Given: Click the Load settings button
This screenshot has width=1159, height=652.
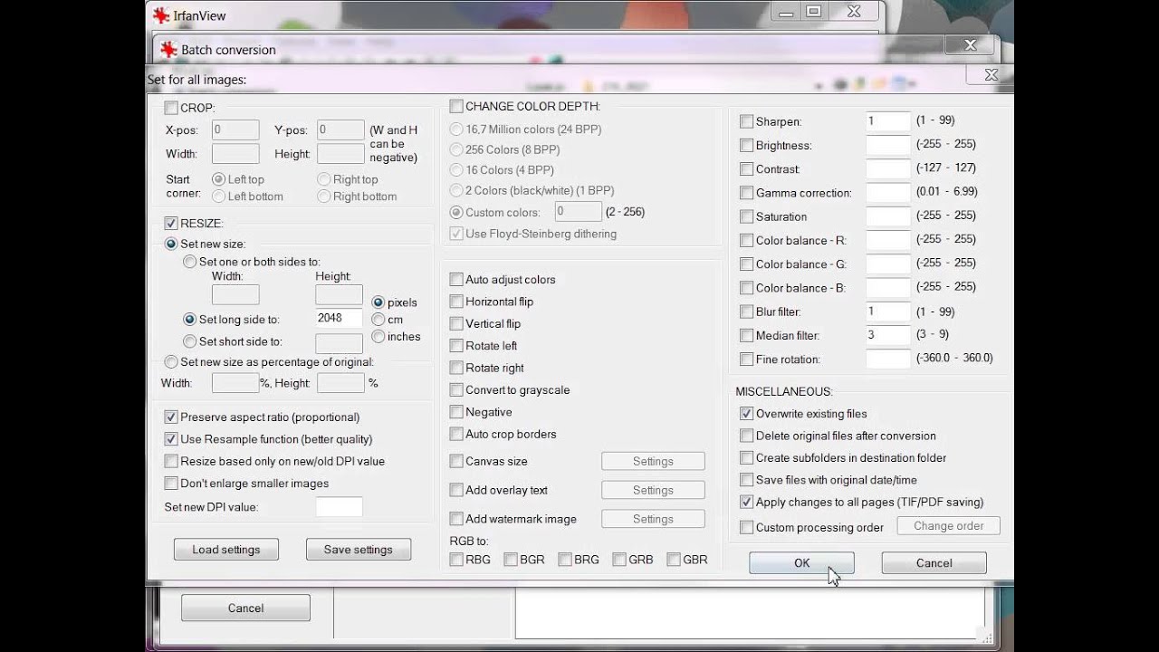Looking at the screenshot, I should pyautogui.click(x=226, y=550).
